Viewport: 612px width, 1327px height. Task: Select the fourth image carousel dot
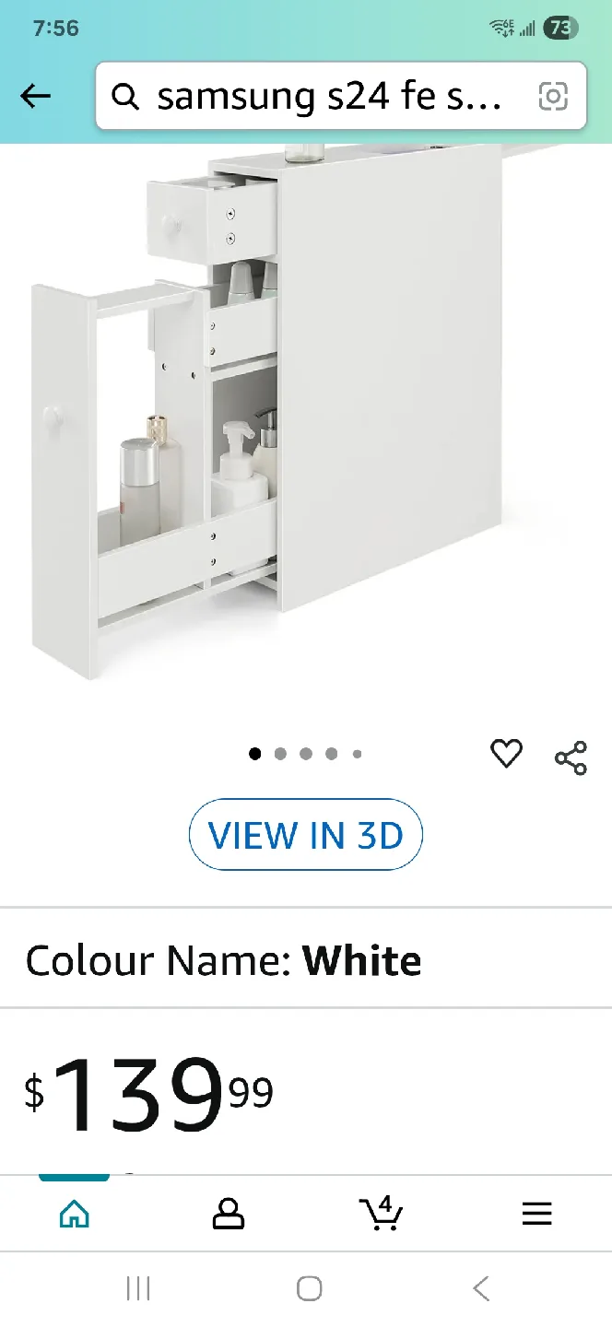(x=331, y=754)
